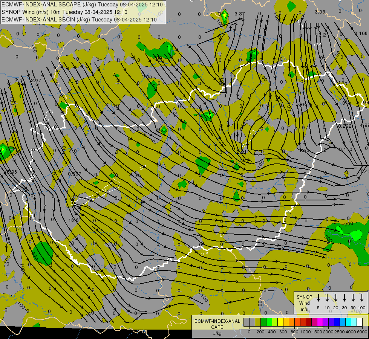The height and width of the screenshot is (339, 369).
Task: Click the 0.837 value on the map
Action: coord(75,174)
